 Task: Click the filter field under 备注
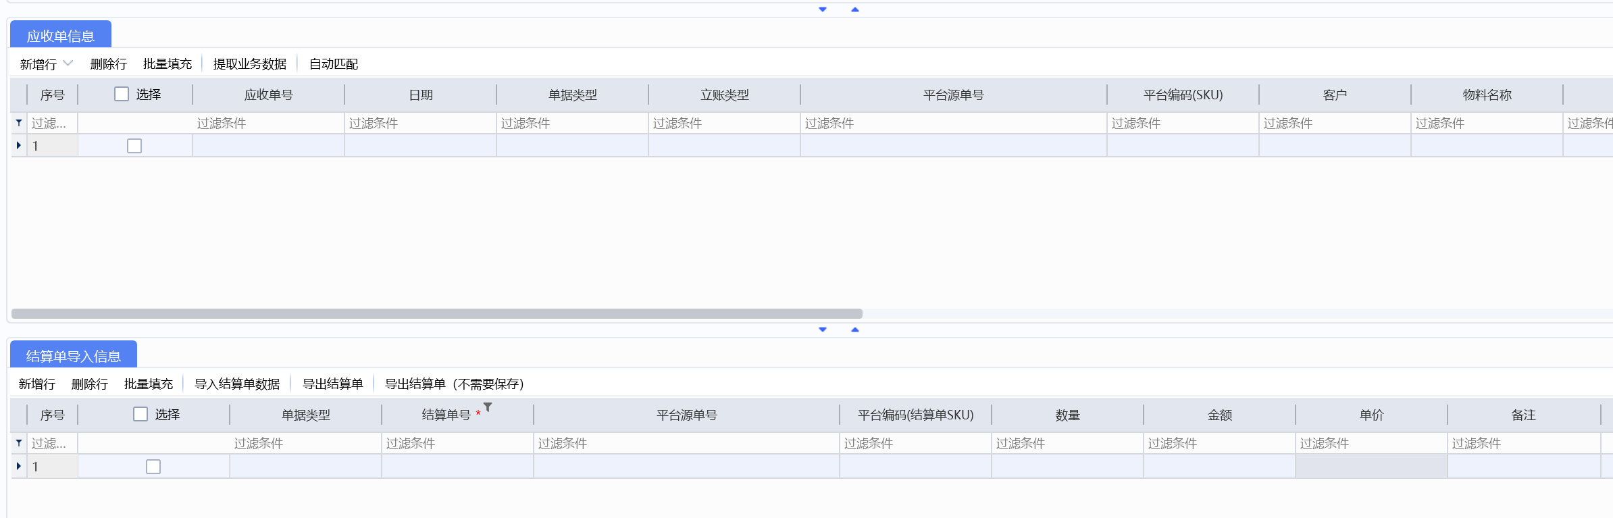(x=1524, y=443)
